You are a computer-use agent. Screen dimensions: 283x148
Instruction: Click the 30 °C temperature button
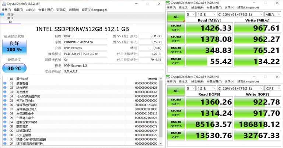(x=14, y=68)
